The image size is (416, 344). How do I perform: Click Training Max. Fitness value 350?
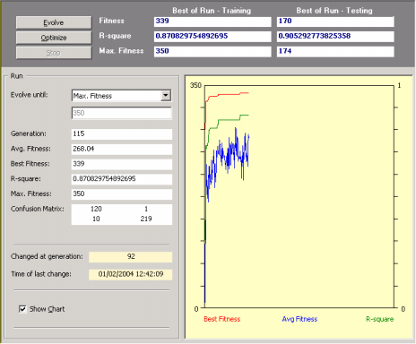pyautogui.click(x=212, y=51)
